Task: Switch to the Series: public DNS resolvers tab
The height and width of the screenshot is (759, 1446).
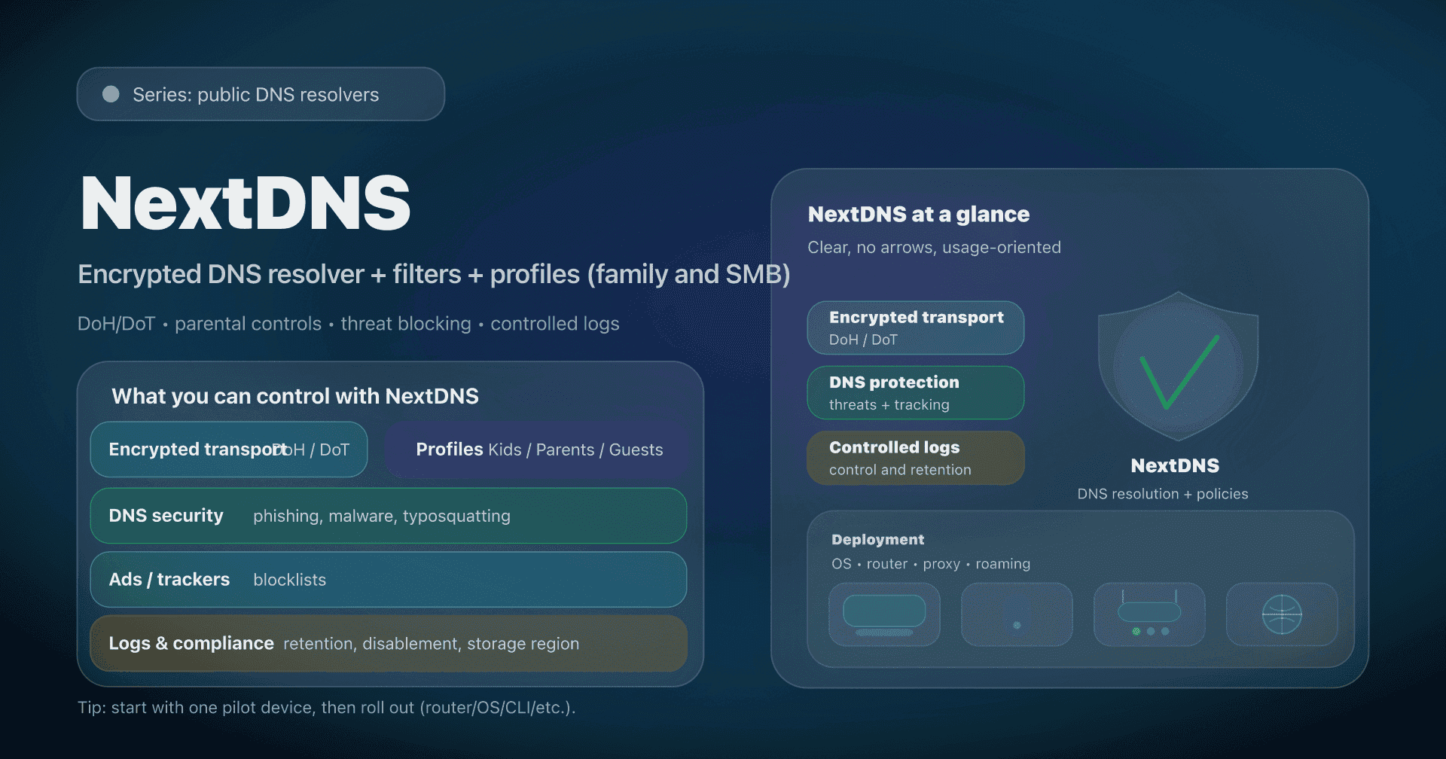Action: (x=260, y=94)
